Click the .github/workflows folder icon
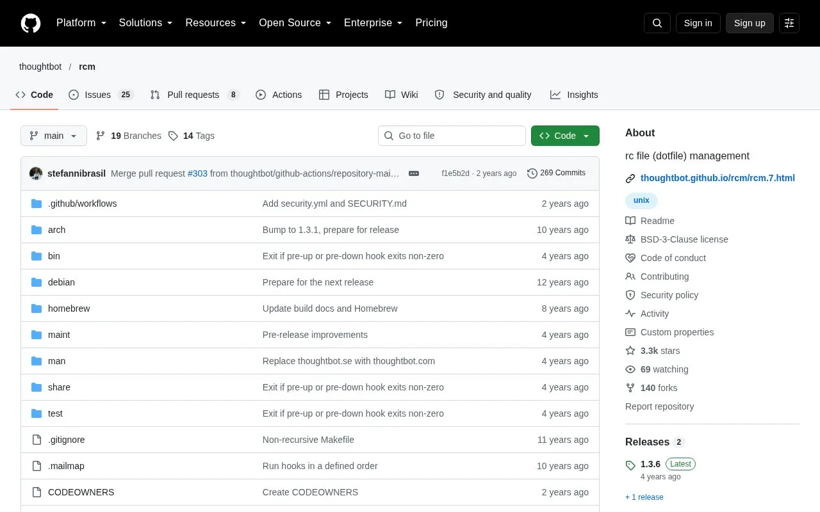This screenshot has width=820, height=512. pyautogui.click(x=37, y=204)
